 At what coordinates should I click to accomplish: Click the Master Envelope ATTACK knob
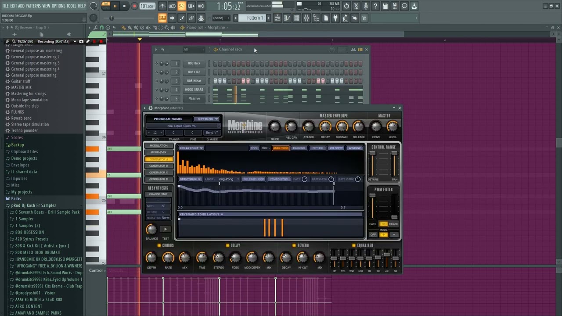[308, 126]
